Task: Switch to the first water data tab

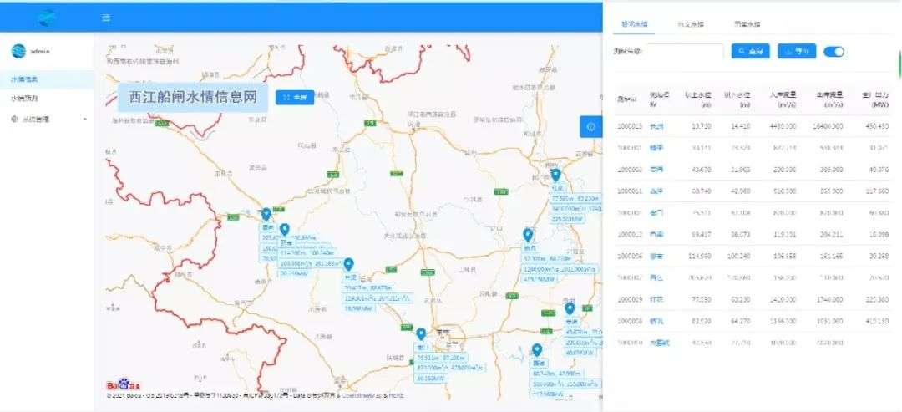Action: coord(635,24)
